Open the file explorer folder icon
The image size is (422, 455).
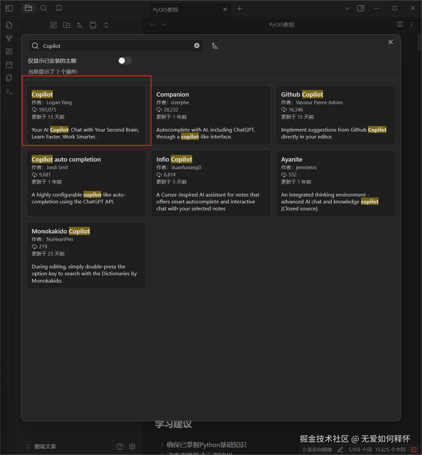pos(28,8)
